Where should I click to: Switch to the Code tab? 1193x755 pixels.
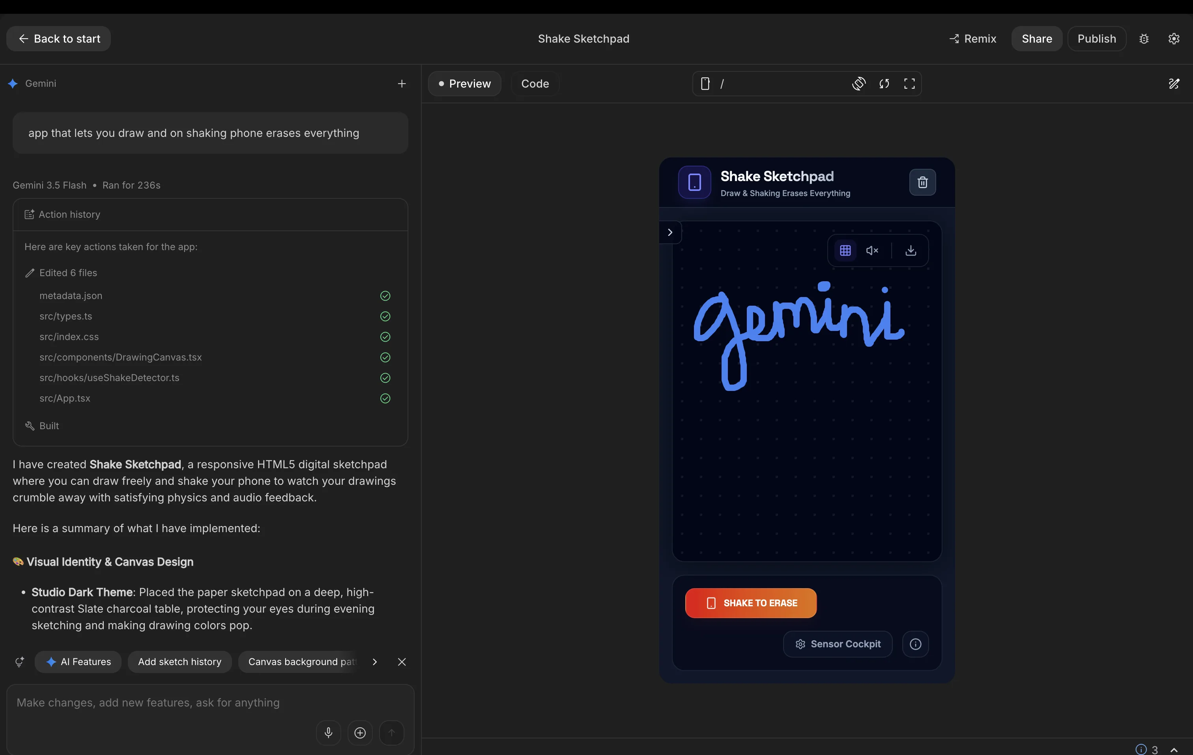pos(535,84)
